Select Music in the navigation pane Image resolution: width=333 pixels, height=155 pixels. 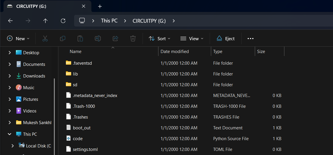tap(29, 87)
